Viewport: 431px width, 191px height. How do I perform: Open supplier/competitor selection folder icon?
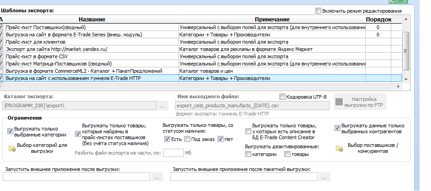point(339,148)
